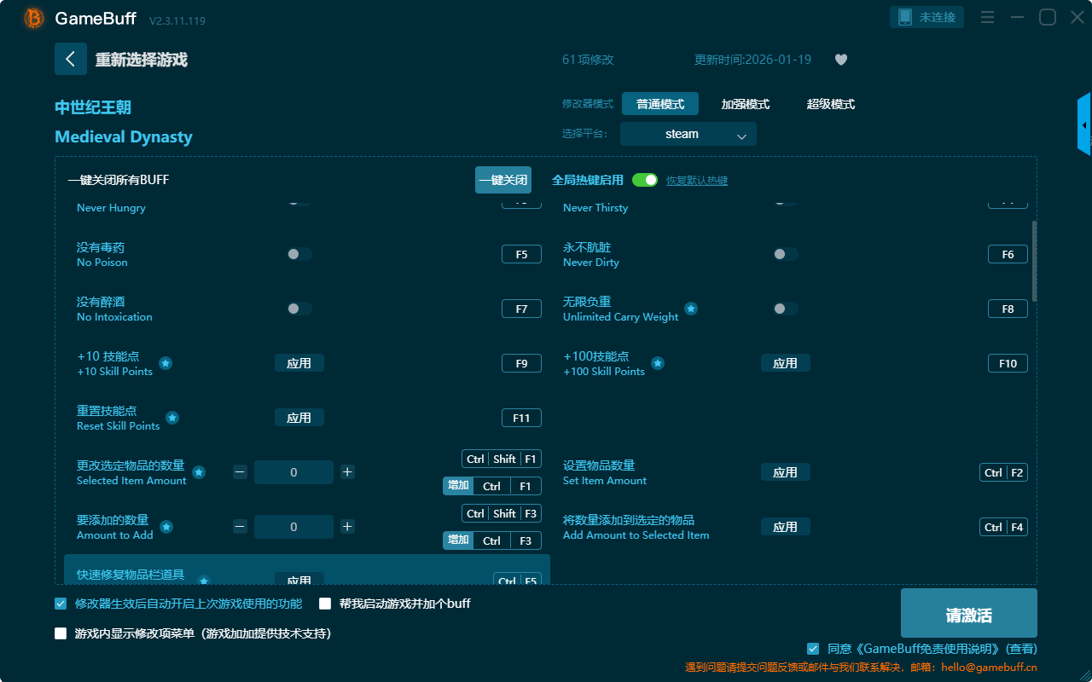The width and height of the screenshot is (1092, 682).
Task: Toggle the No Poison switch
Action: pyautogui.click(x=299, y=254)
